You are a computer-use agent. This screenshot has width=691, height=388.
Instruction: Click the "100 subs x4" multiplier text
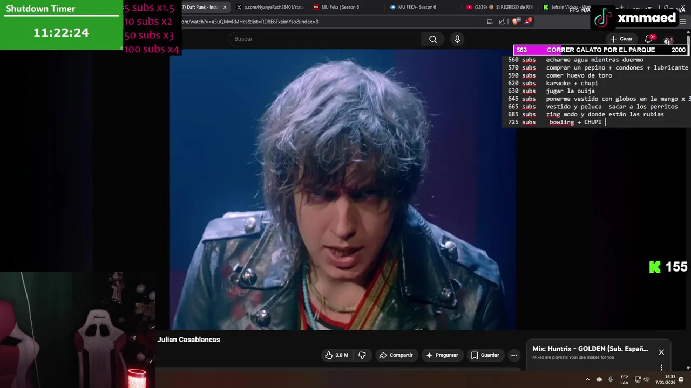pyautogui.click(x=152, y=49)
